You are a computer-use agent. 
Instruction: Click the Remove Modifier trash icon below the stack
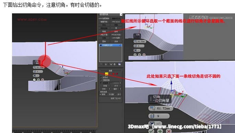[115, 64]
